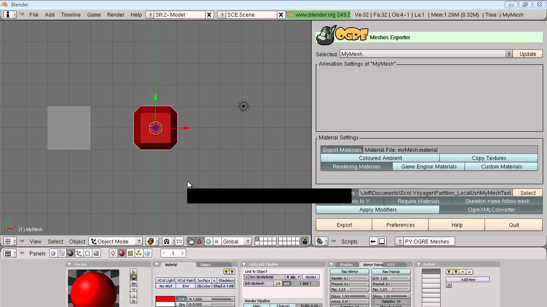Select the sphere preview type icon
The image size is (547, 307).
coord(134,278)
